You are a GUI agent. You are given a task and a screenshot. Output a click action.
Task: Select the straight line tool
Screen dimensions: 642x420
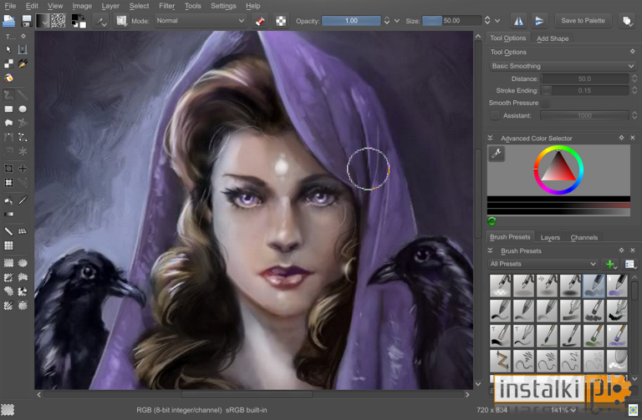[x=23, y=95]
